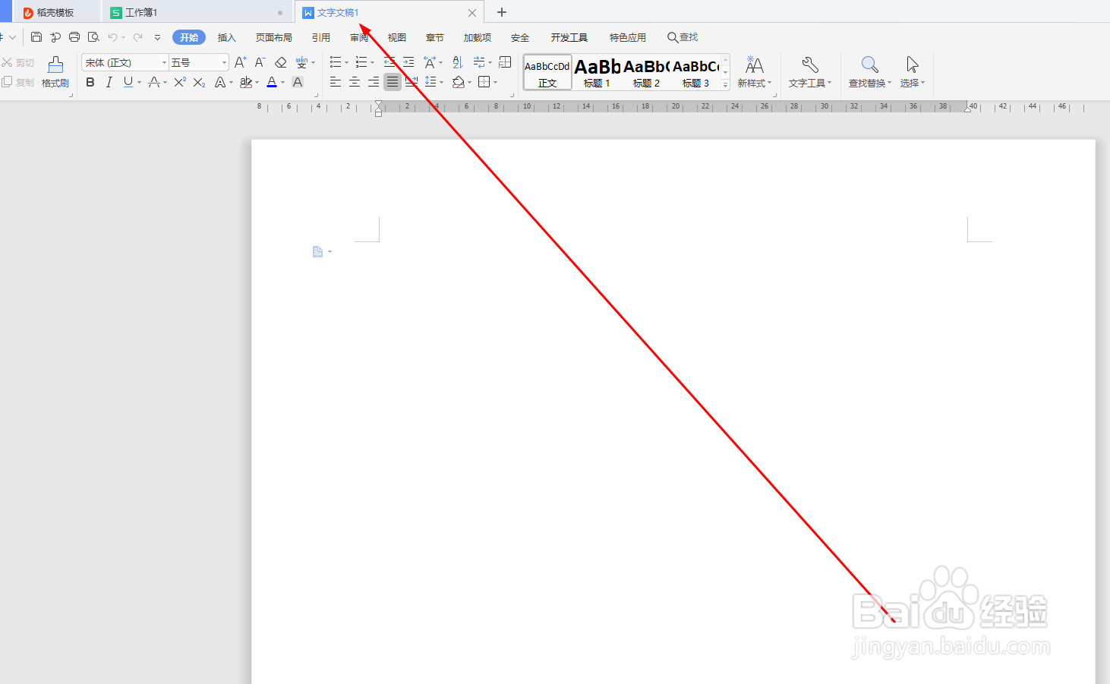Open the font size dropdown 五号
Screen dimensions: 1110x684
pos(224,62)
